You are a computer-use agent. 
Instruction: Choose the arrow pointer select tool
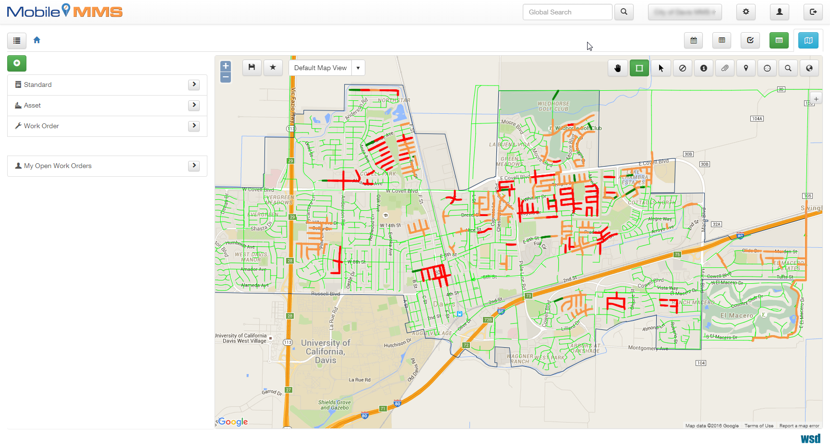click(661, 68)
